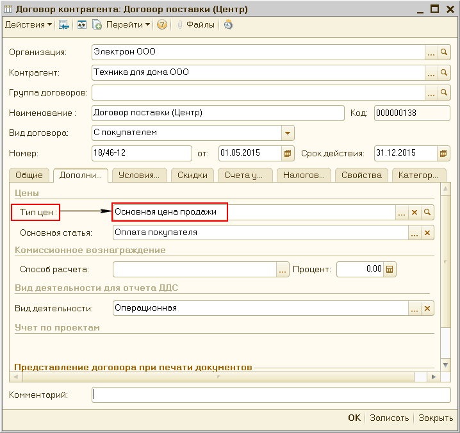Click the window system icon in title bar
This screenshot has width=460, height=433.
pyautogui.click(x=8, y=9)
